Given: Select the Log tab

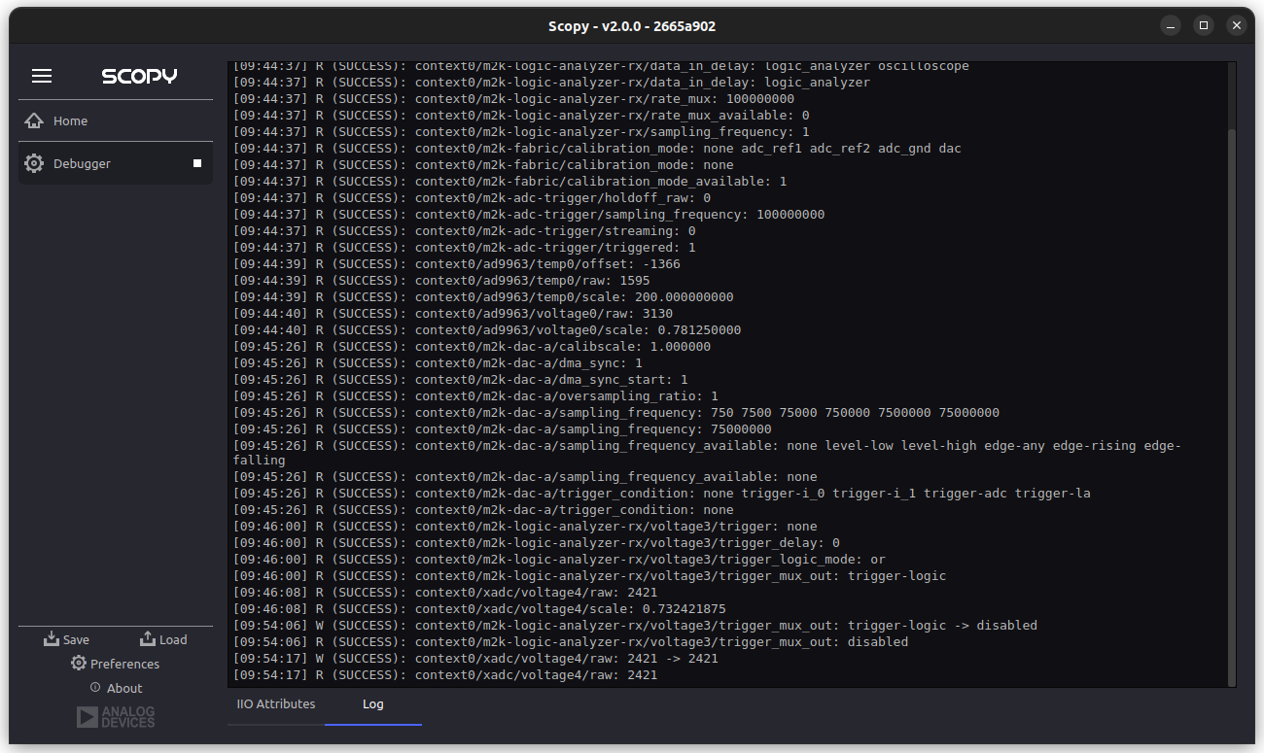Looking at the screenshot, I should 373,704.
